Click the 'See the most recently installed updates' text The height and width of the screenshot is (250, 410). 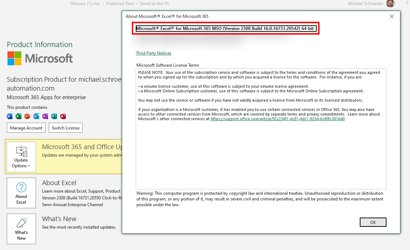[79, 227]
